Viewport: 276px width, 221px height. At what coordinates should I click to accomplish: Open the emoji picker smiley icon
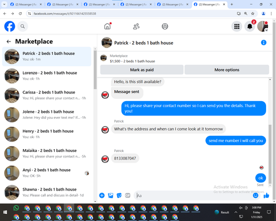[256, 196]
